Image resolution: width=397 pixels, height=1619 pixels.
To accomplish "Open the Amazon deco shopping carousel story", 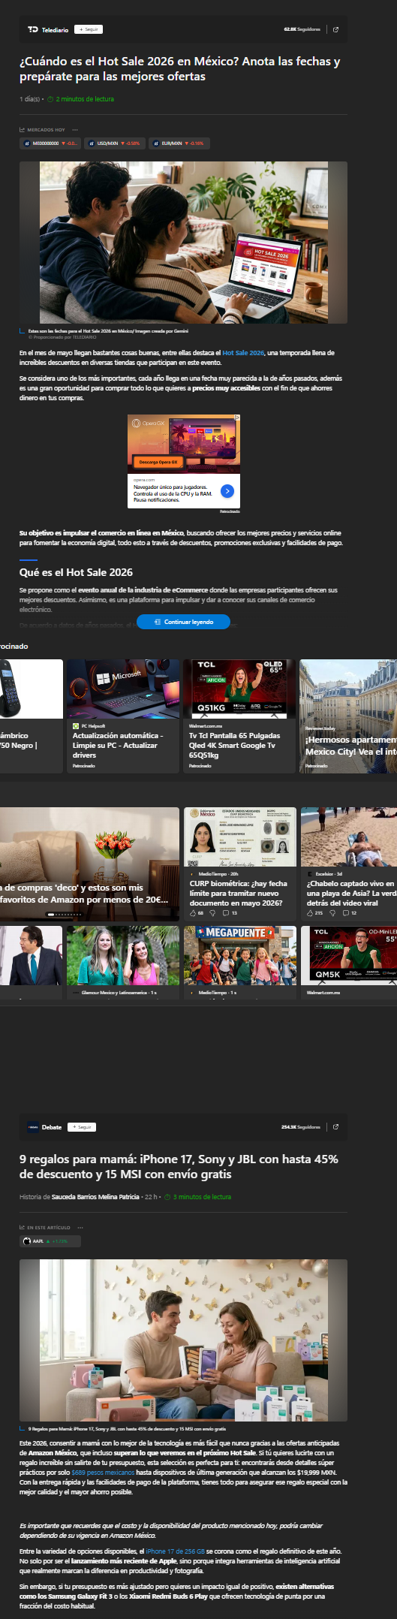I will point(90,864).
